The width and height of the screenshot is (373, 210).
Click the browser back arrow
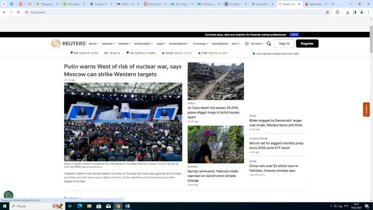pos(4,12)
